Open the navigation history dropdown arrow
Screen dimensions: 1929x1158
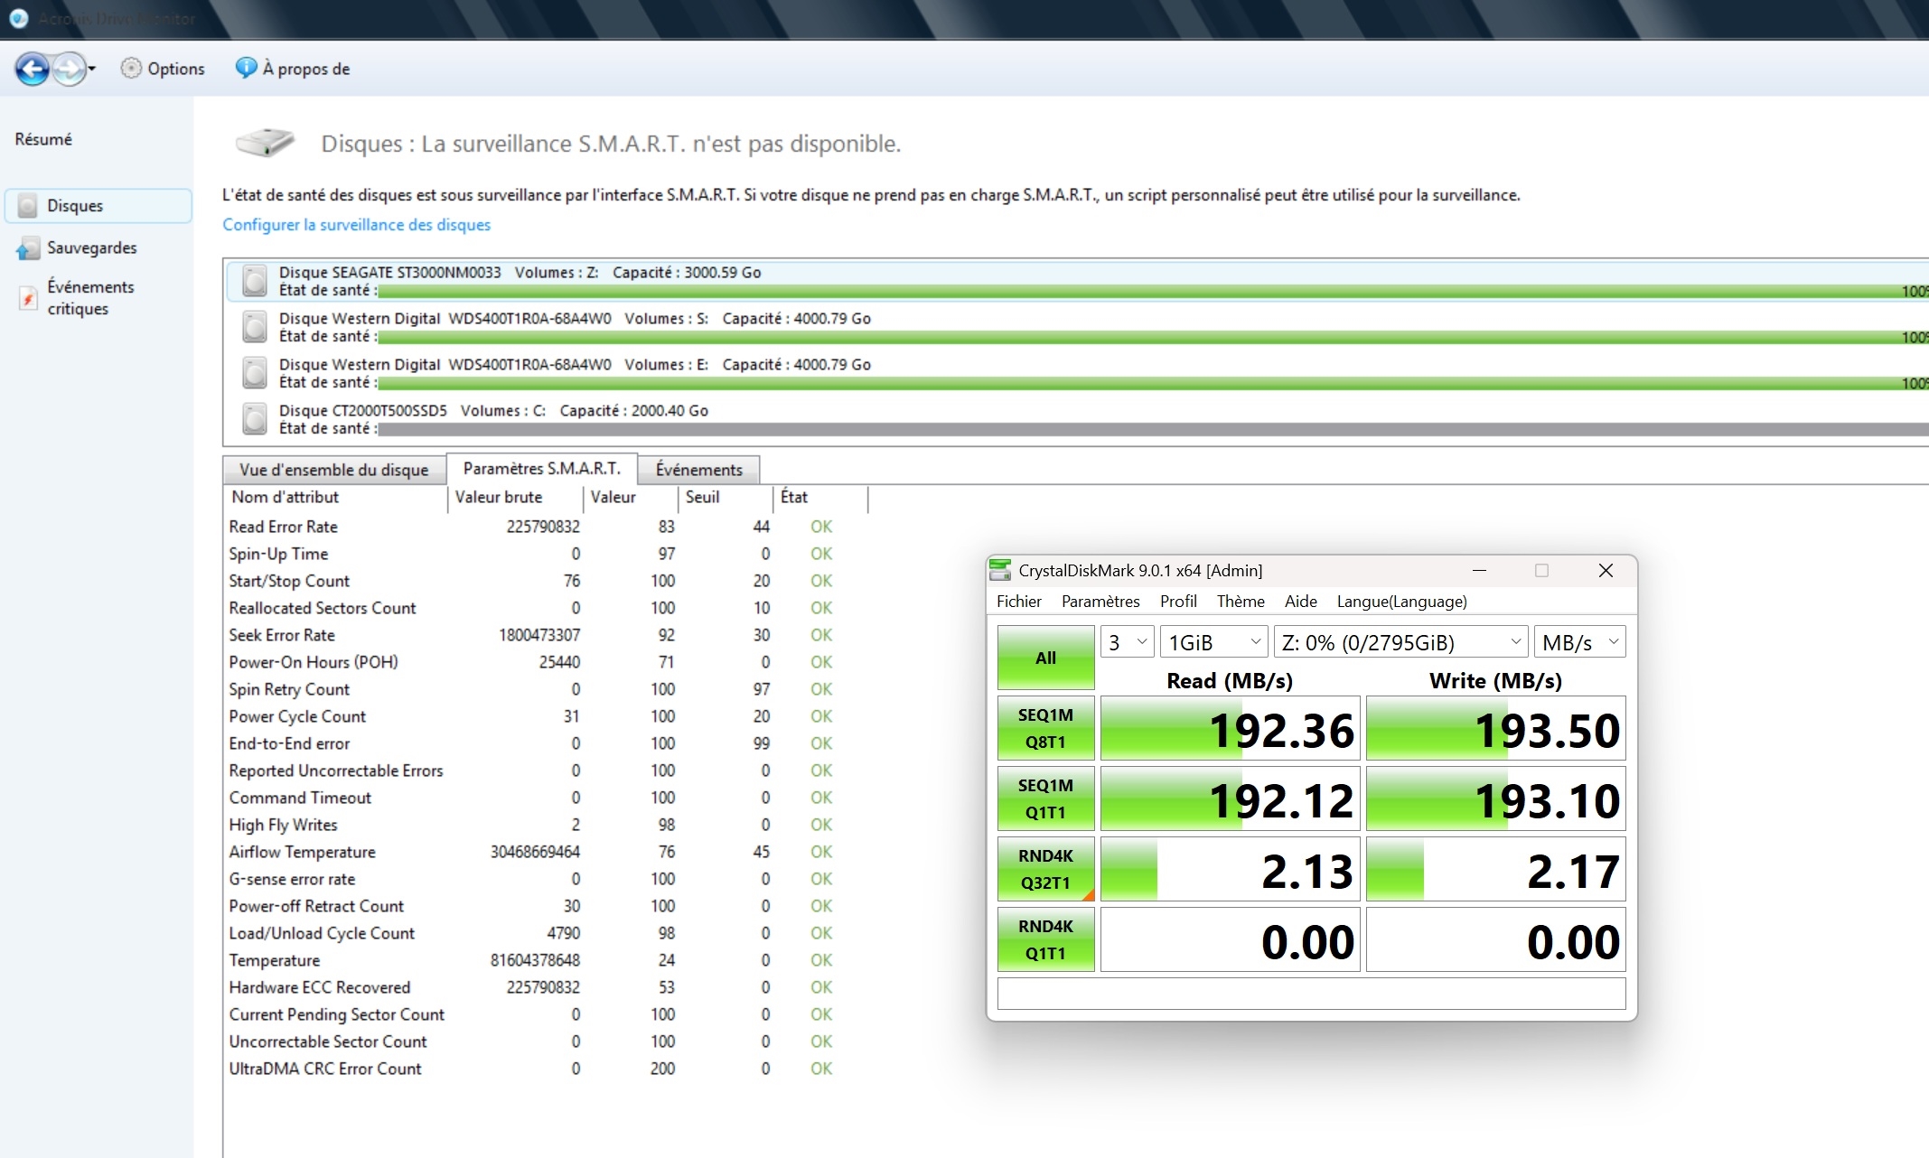tap(92, 69)
